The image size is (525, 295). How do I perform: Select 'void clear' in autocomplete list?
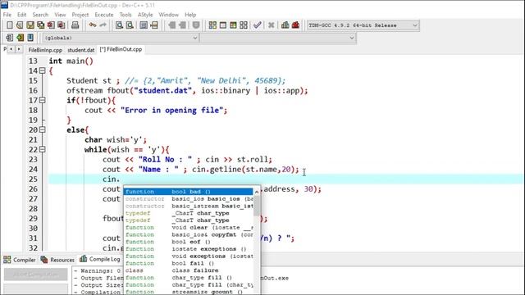(x=189, y=228)
